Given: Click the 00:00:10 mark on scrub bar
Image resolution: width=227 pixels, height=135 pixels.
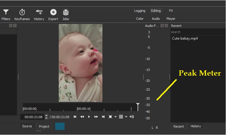Looking at the screenshot, I should pyautogui.click(x=84, y=109).
